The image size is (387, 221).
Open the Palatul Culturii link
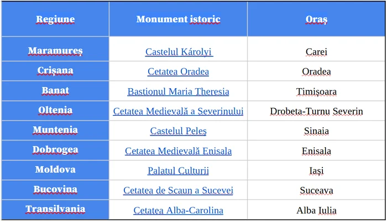coord(178,170)
